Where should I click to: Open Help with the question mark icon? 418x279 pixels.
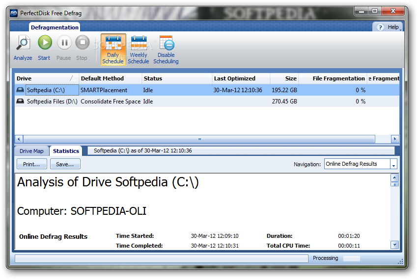tap(380, 27)
